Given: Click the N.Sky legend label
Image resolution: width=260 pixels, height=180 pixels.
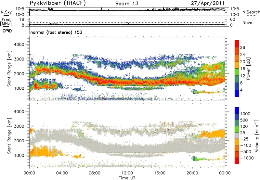Looking at the screenshot, I should pyautogui.click(x=6, y=12).
